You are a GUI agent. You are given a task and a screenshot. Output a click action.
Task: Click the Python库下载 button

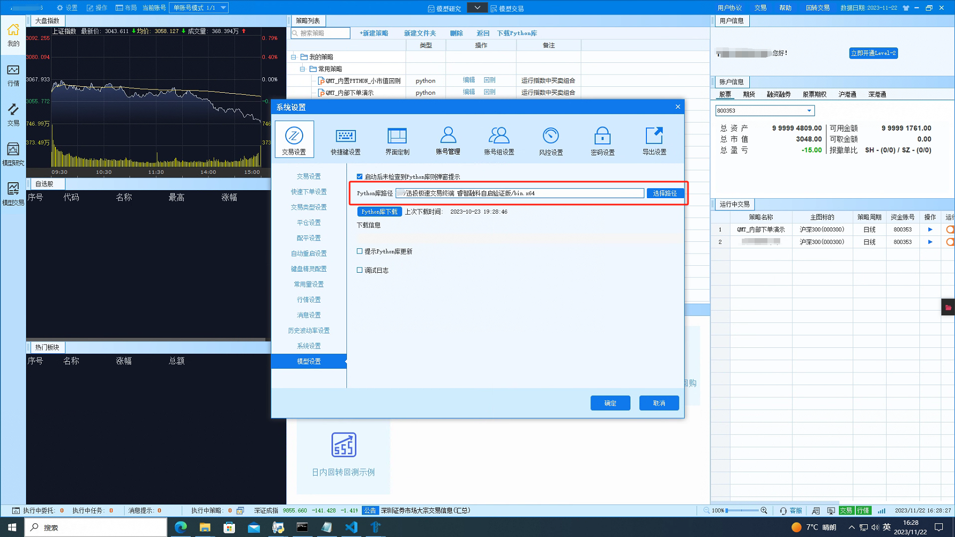point(379,211)
